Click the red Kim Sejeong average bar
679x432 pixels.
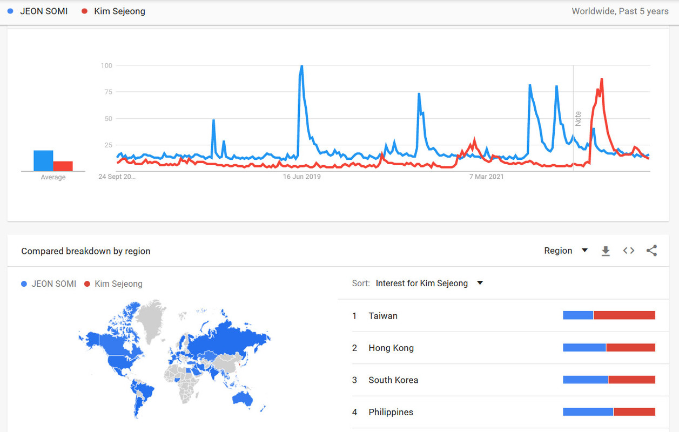tap(63, 166)
